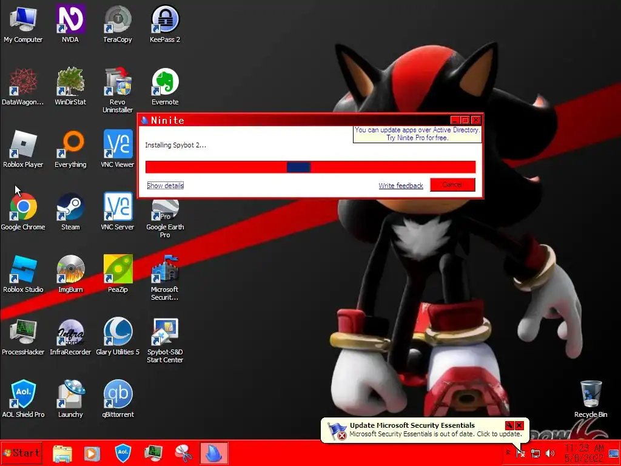This screenshot has height=466, width=621.
Task: Open the Write feedback link
Action: pos(401,186)
